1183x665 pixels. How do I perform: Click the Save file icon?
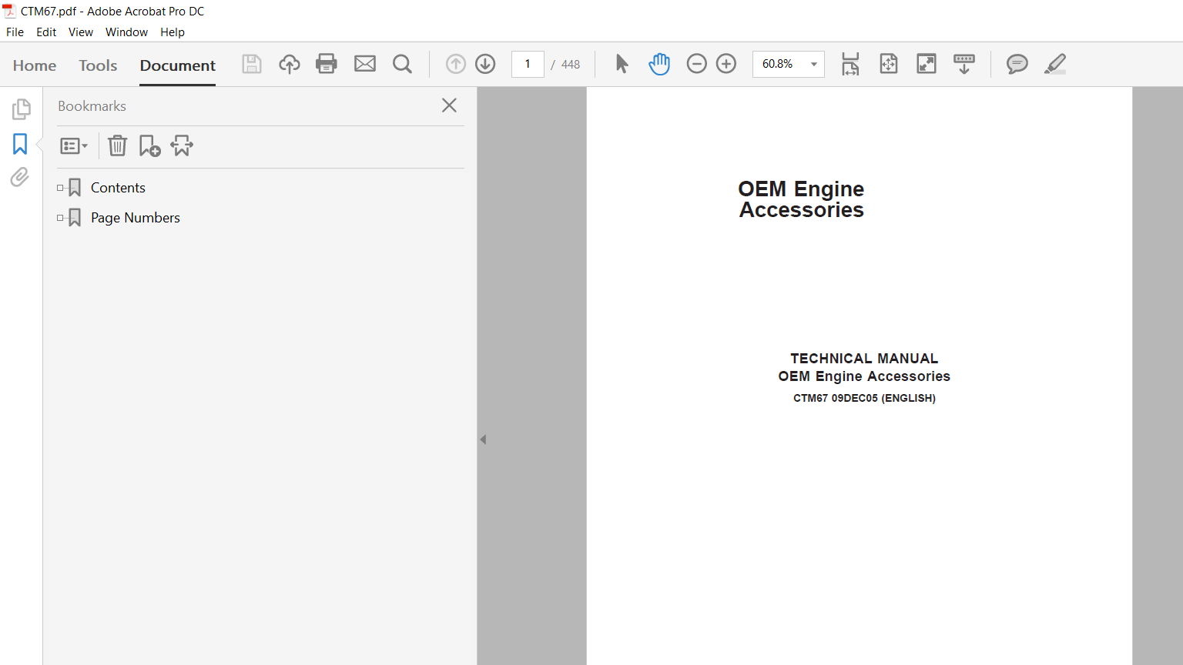(x=252, y=64)
